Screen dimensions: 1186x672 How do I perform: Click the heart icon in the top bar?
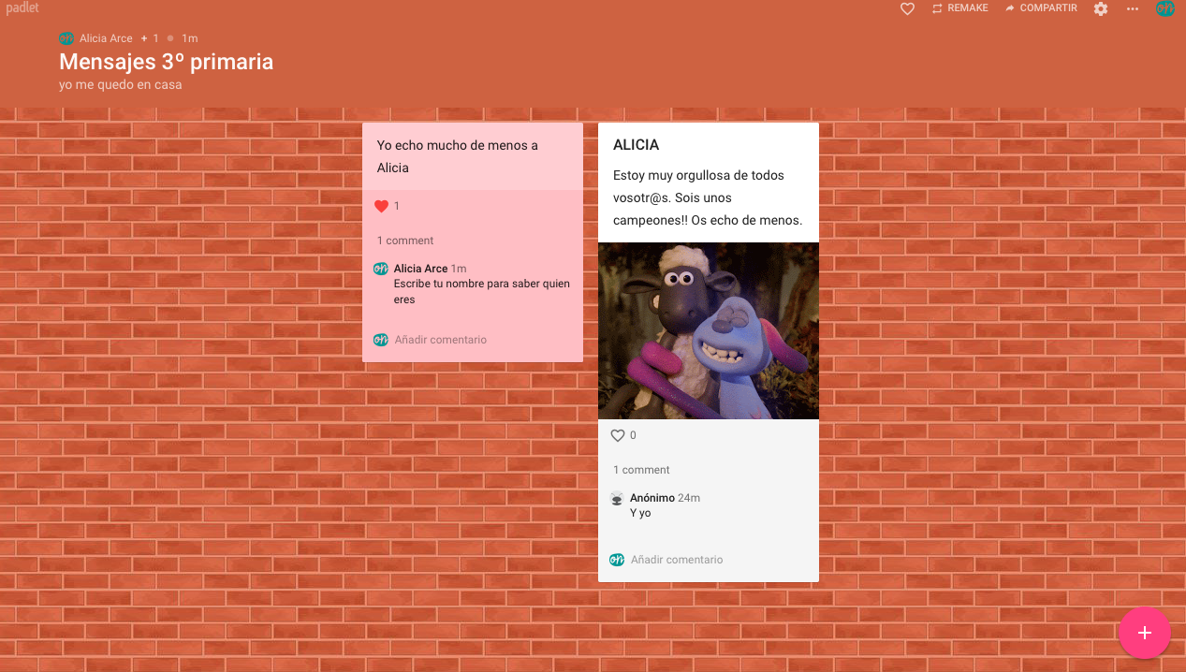906,8
